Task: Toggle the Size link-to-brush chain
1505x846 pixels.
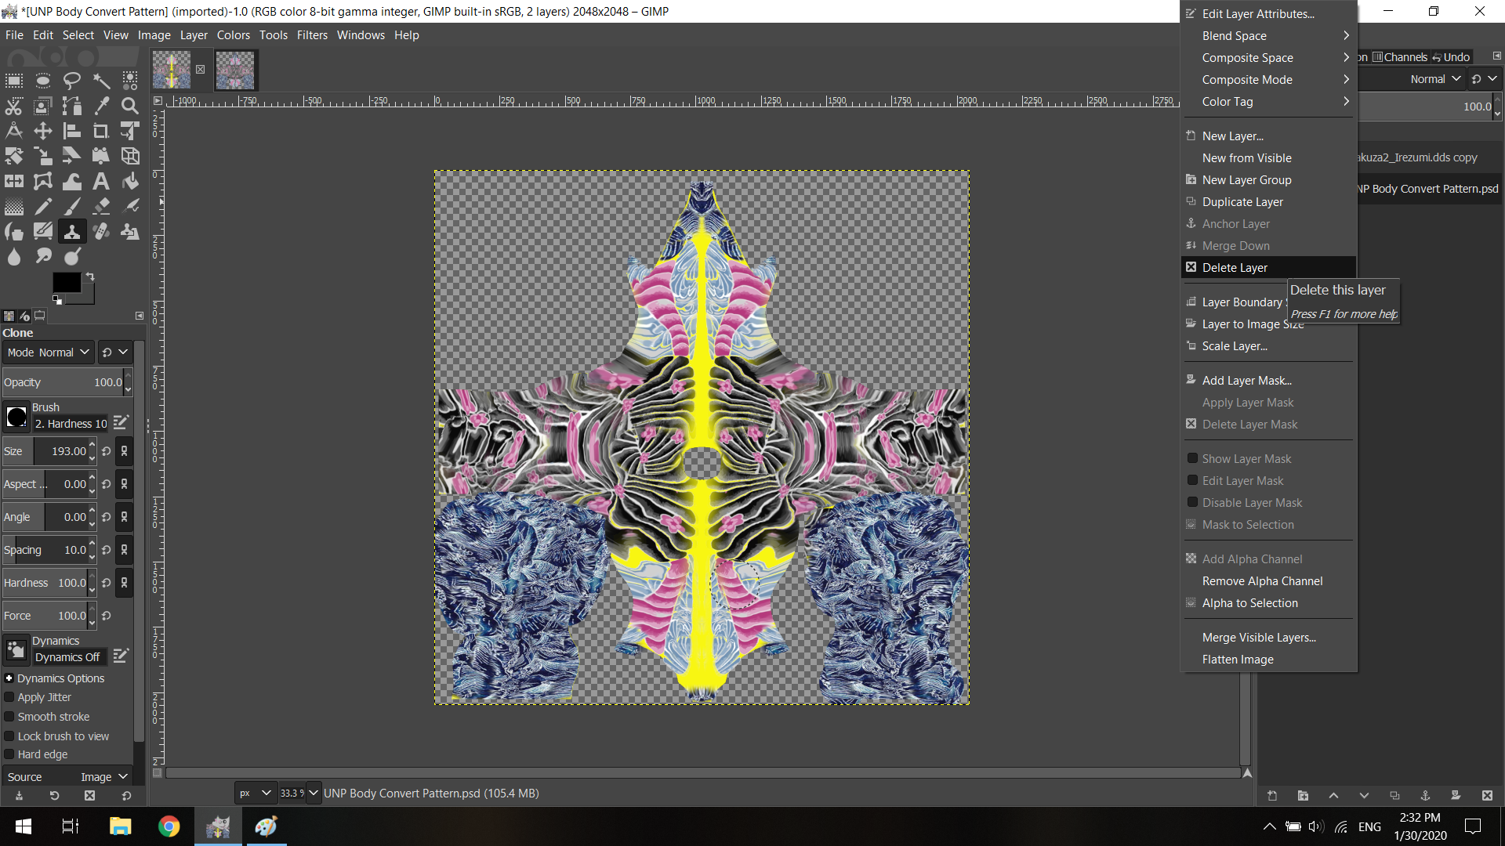Action: (x=124, y=451)
